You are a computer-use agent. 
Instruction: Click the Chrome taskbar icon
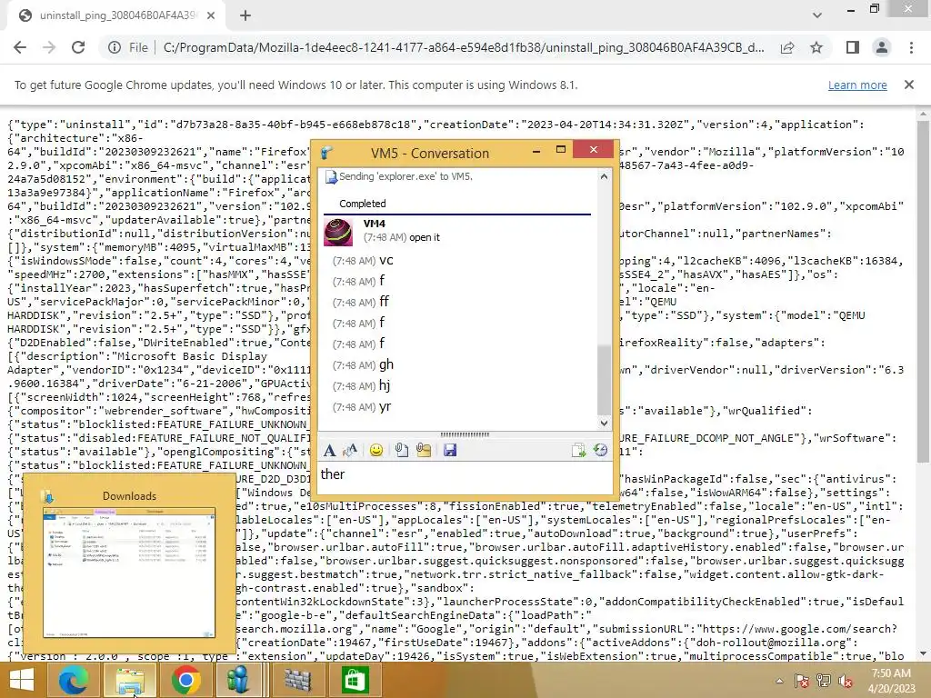pos(185,680)
